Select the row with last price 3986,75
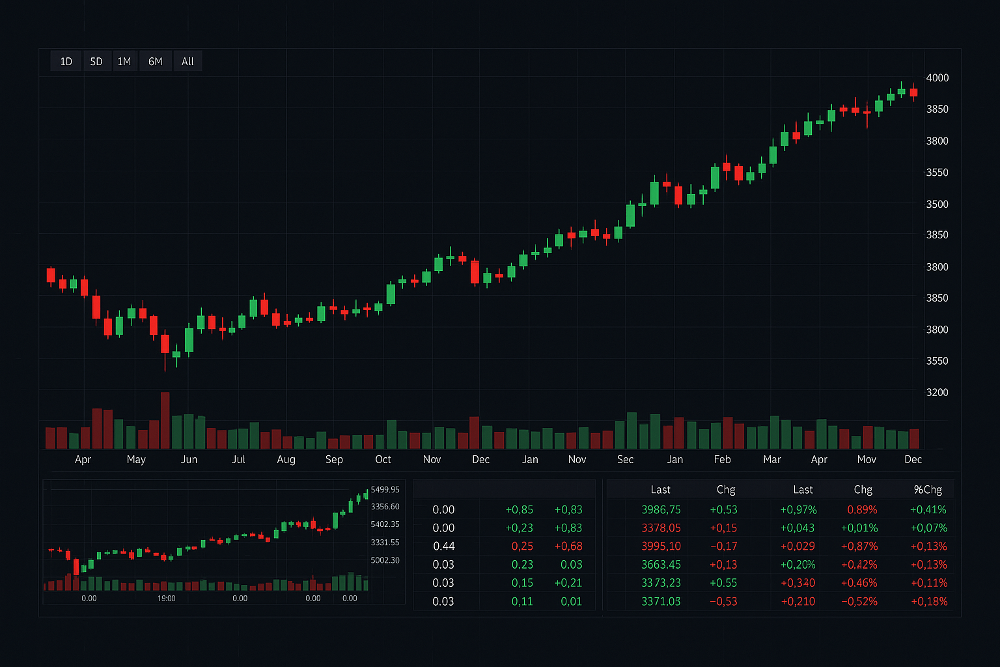Viewport: 1000px width, 667px height. (x=661, y=510)
